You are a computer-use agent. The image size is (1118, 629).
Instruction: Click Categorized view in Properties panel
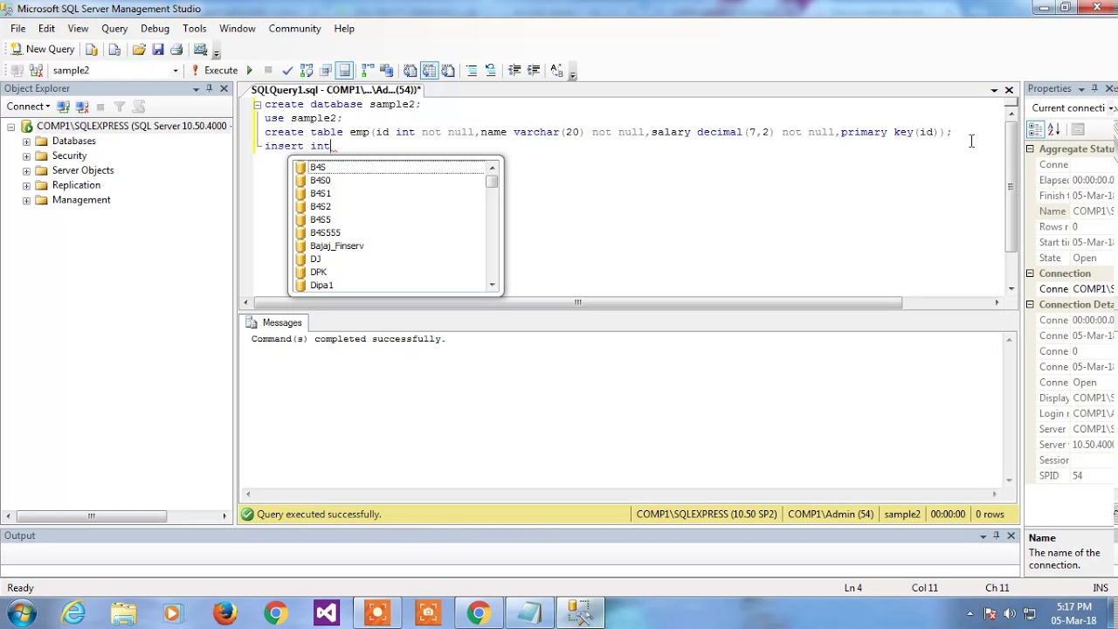pos(1036,129)
